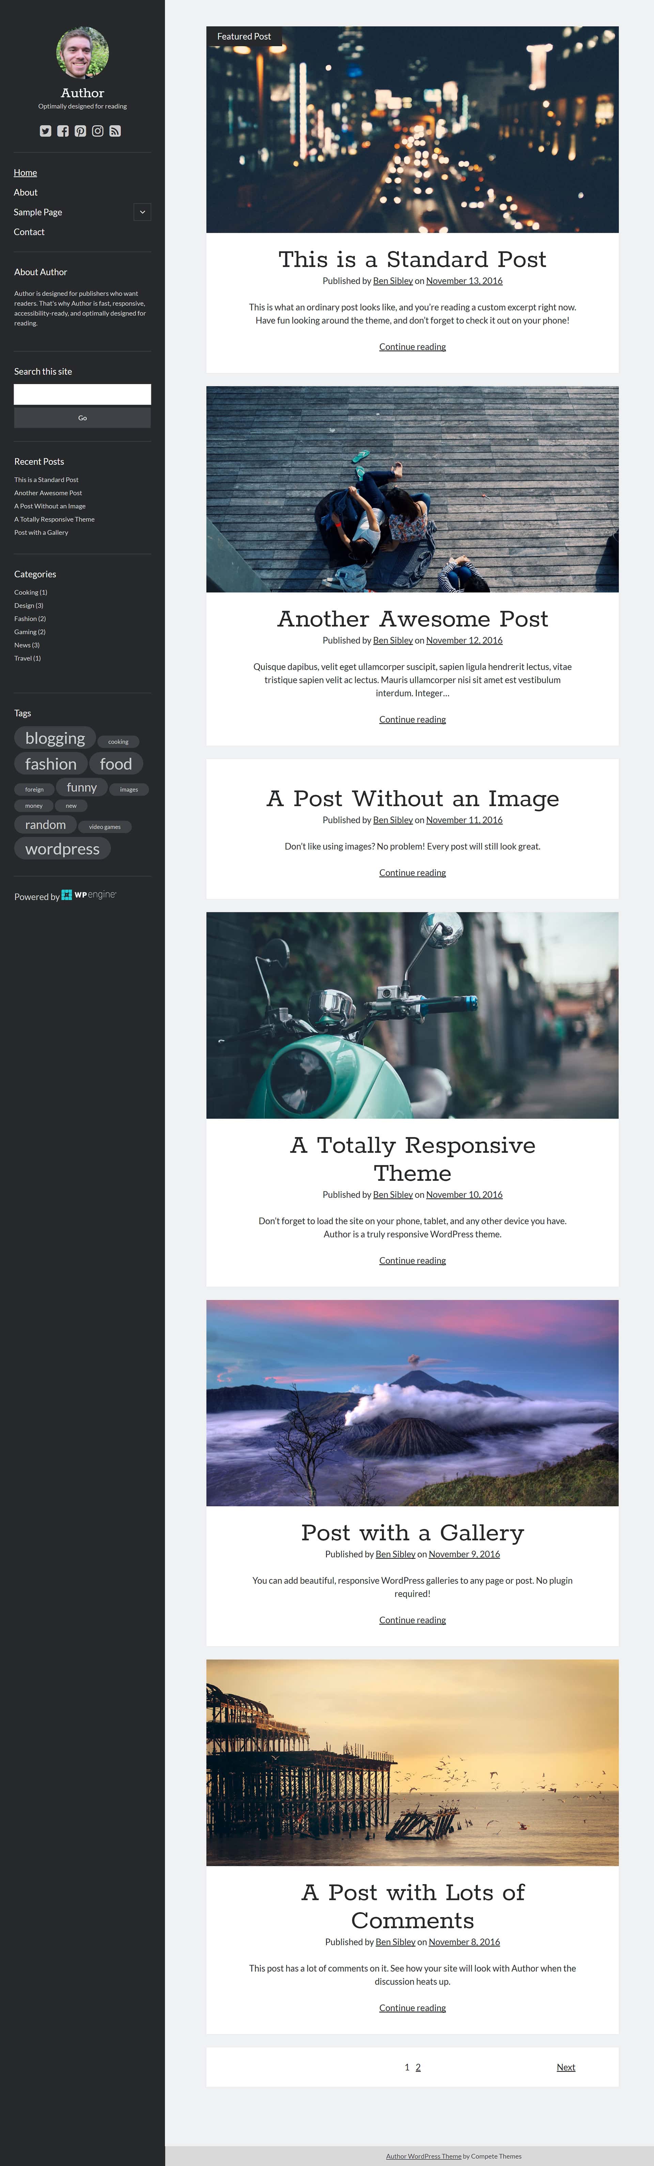Select the video games tag
Viewport: 654px width, 2166px height.
(105, 827)
